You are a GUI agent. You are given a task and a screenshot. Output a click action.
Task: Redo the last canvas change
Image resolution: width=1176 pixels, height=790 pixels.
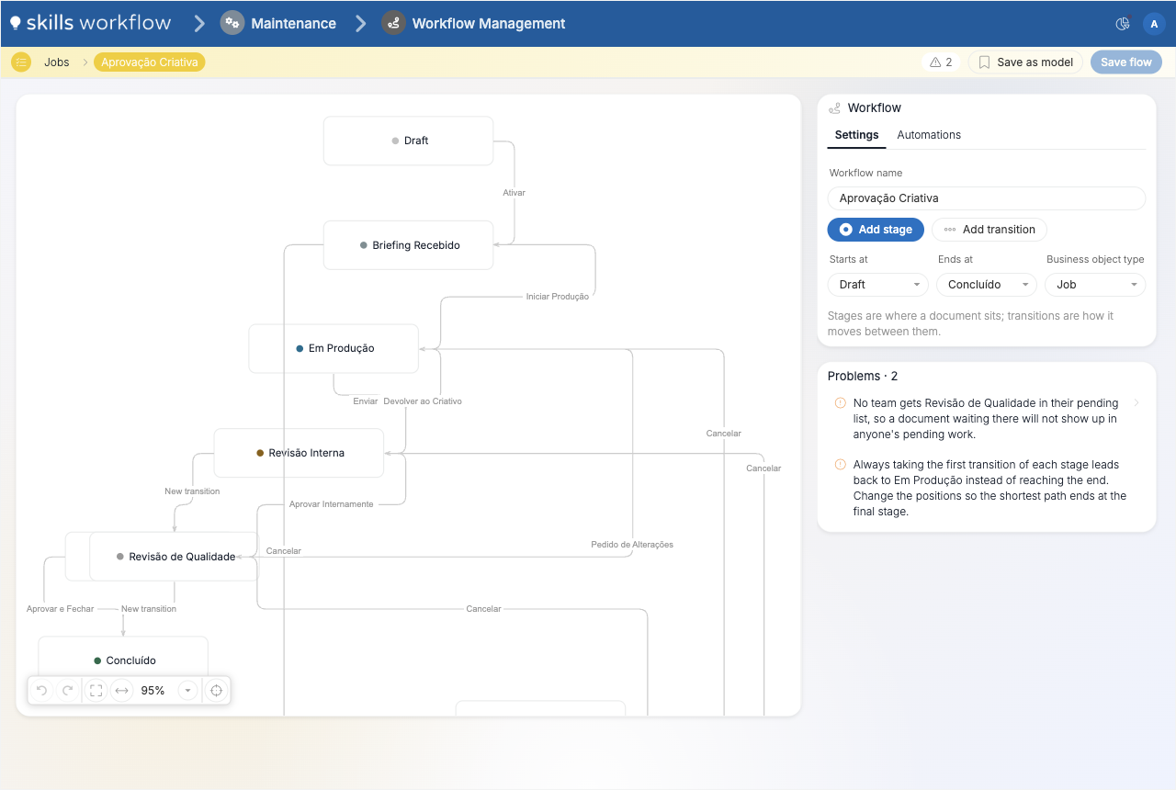(x=67, y=691)
